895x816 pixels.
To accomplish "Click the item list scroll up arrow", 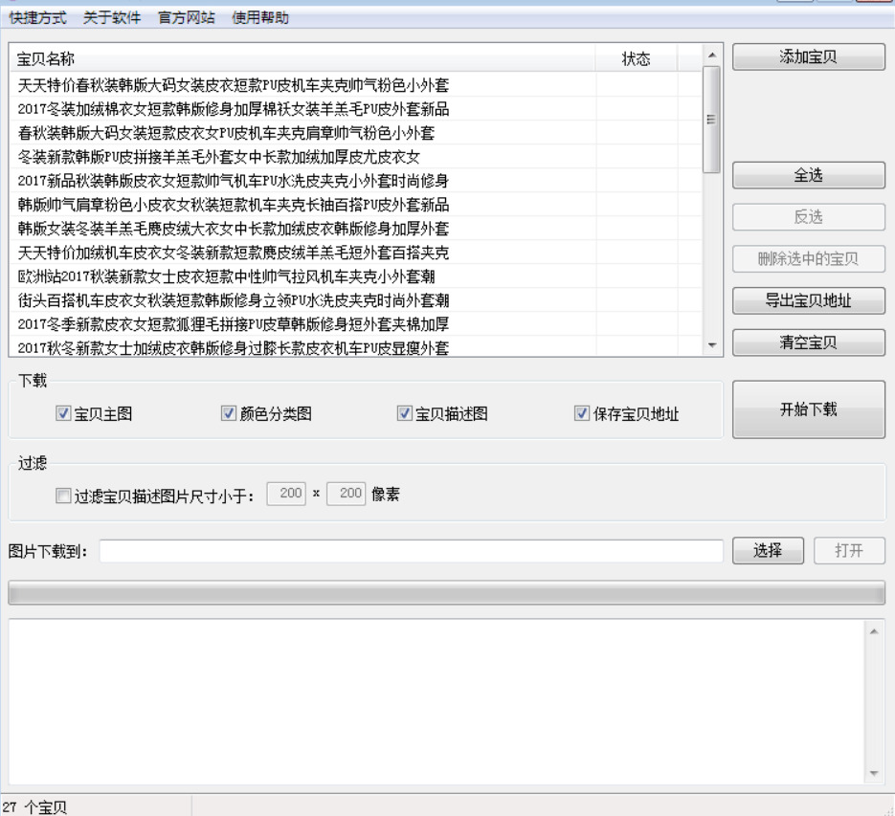I will coord(712,55).
